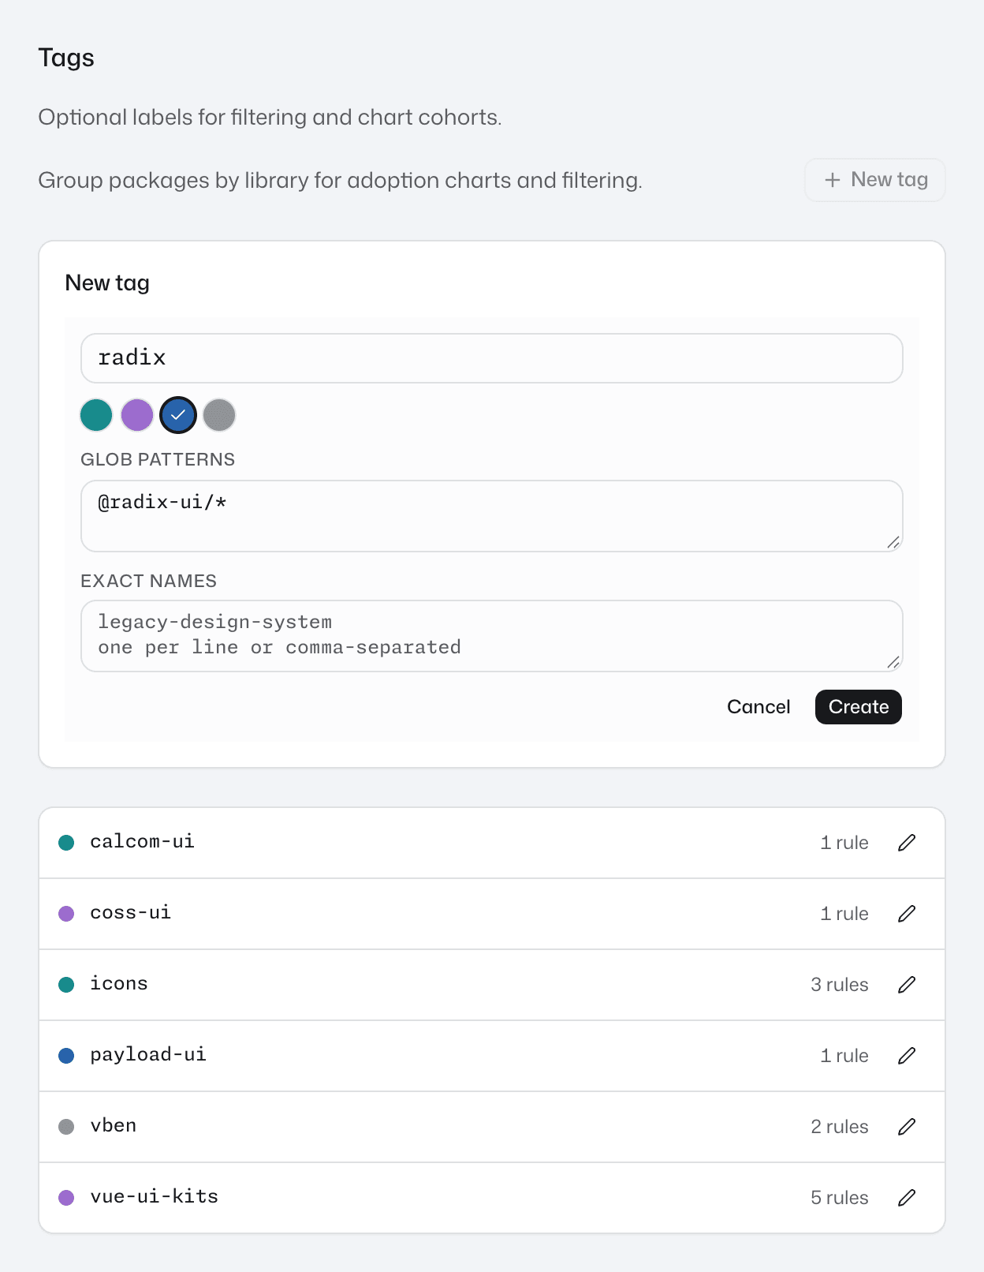The image size is (984, 1272).
Task: Select the icons tag name
Action: 119,984
